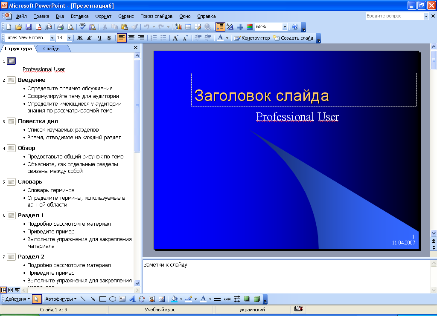This screenshot has width=437, height=316.
Task: Align text right
Action: [x=141, y=38]
